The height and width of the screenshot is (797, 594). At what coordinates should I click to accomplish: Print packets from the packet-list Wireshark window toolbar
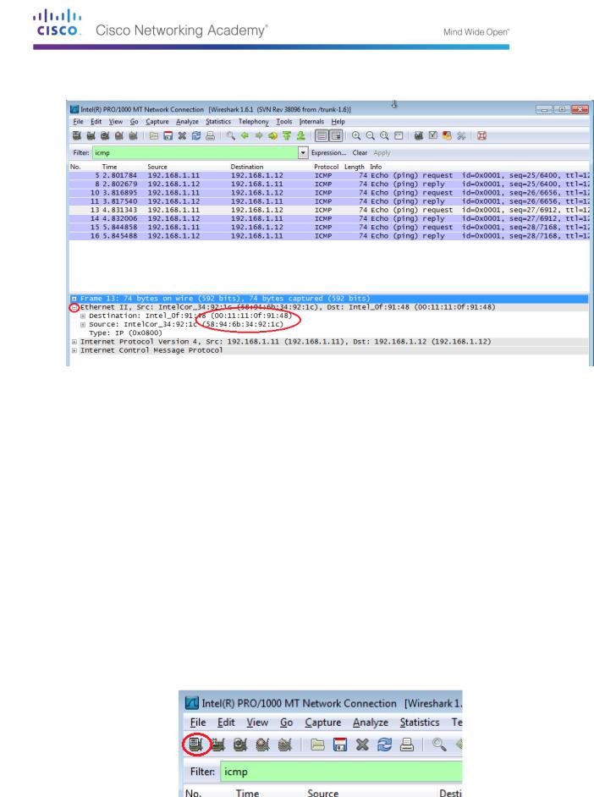pyautogui.click(x=210, y=135)
